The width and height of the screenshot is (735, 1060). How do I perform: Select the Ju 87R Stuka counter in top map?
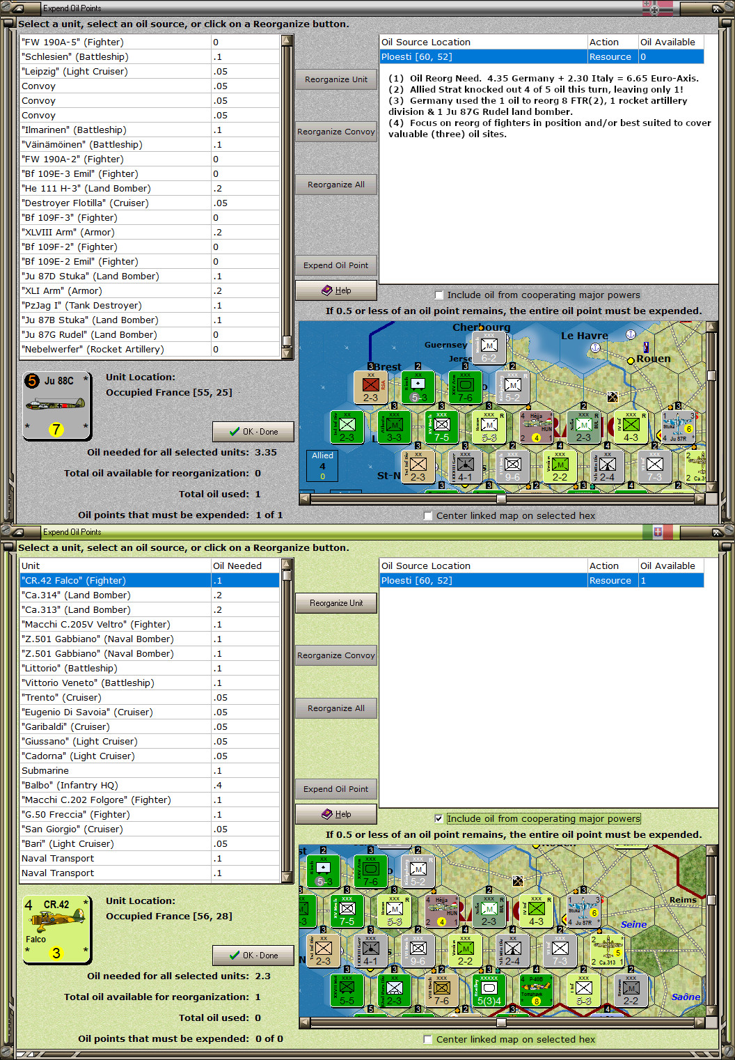[x=678, y=427]
